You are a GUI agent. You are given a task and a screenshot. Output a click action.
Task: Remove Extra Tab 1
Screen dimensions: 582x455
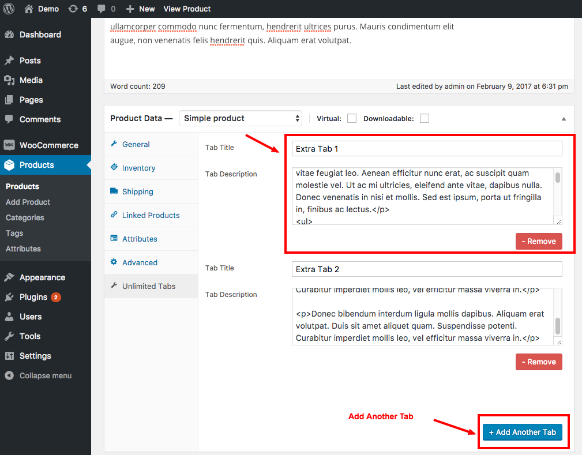[x=539, y=241]
